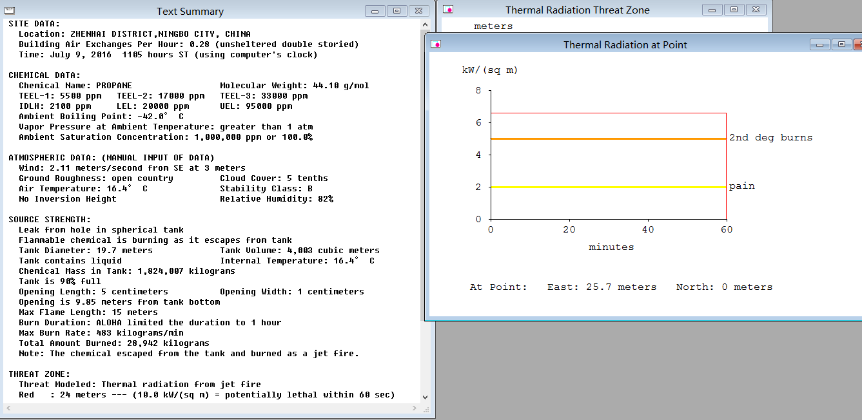
Task: Minimize the Text Summary window
Action: 375,11
